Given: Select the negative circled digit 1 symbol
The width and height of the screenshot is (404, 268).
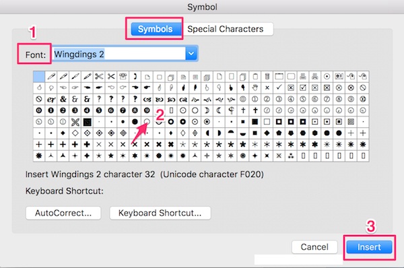Looking at the screenshot, I should [51, 110].
